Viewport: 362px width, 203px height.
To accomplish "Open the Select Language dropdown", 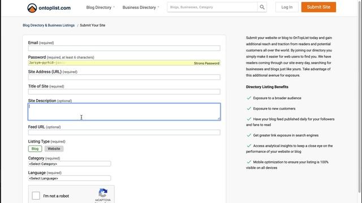I will (x=70, y=178).
